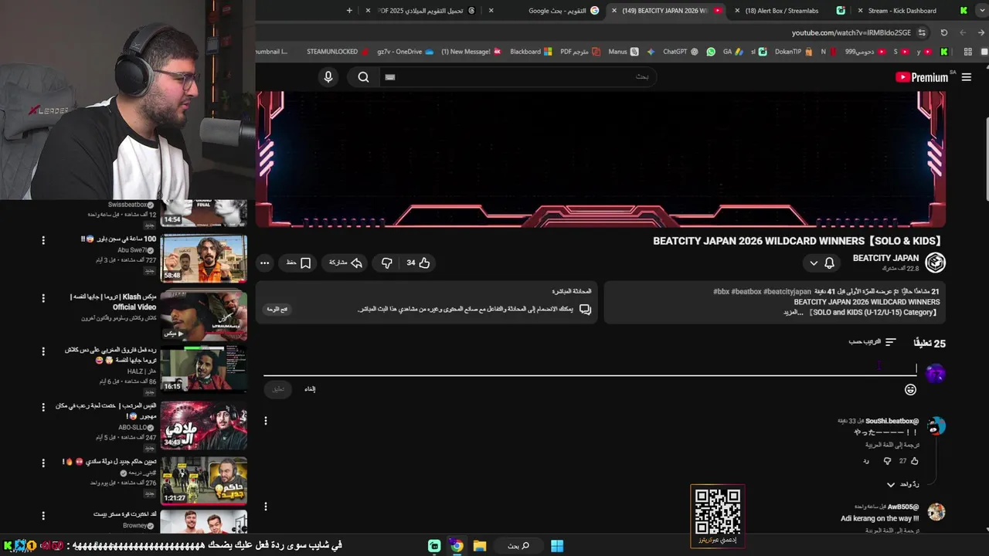Click the comment text input field
The width and height of the screenshot is (989, 556).
pyautogui.click(x=590, y=368)
